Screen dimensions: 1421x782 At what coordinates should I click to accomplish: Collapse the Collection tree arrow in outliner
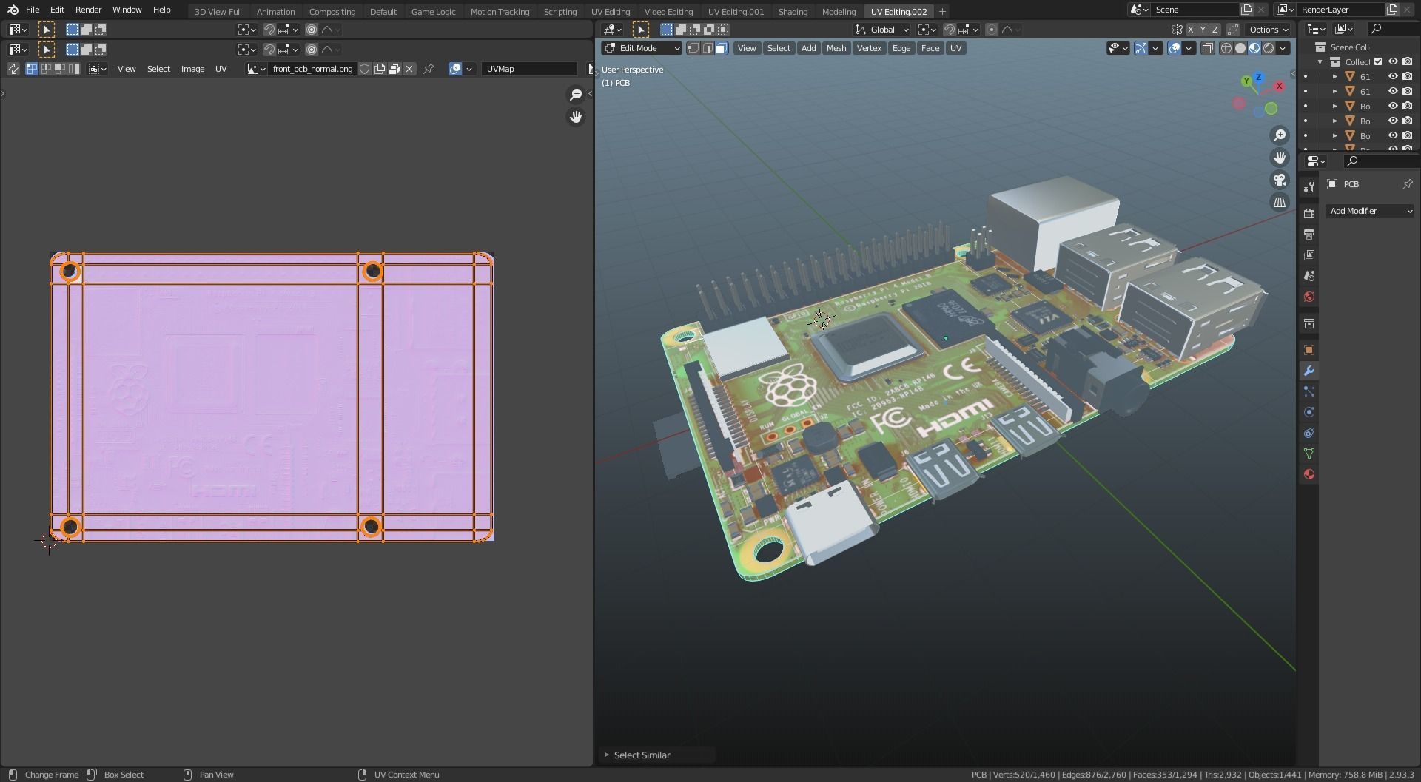pos(1320,62)
